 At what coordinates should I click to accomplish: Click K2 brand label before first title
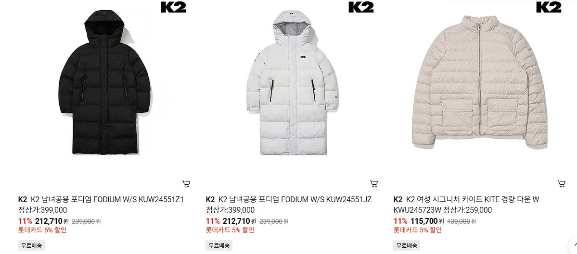tap(23, 199)
